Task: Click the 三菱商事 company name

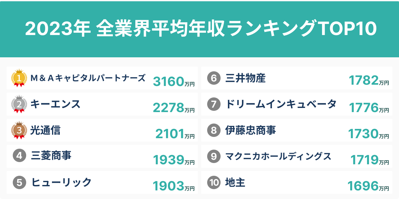Action: [x=51, y=156]
